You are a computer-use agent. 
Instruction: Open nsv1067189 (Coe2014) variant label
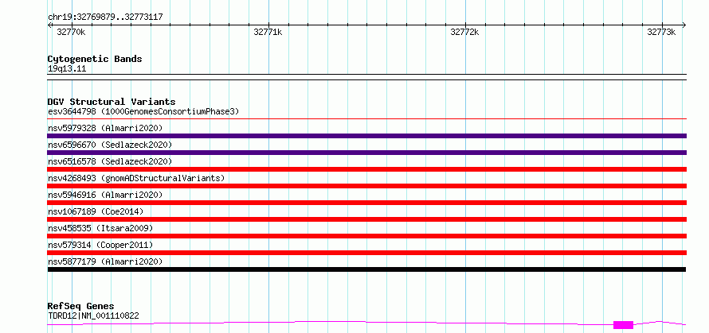coord(96,211)
